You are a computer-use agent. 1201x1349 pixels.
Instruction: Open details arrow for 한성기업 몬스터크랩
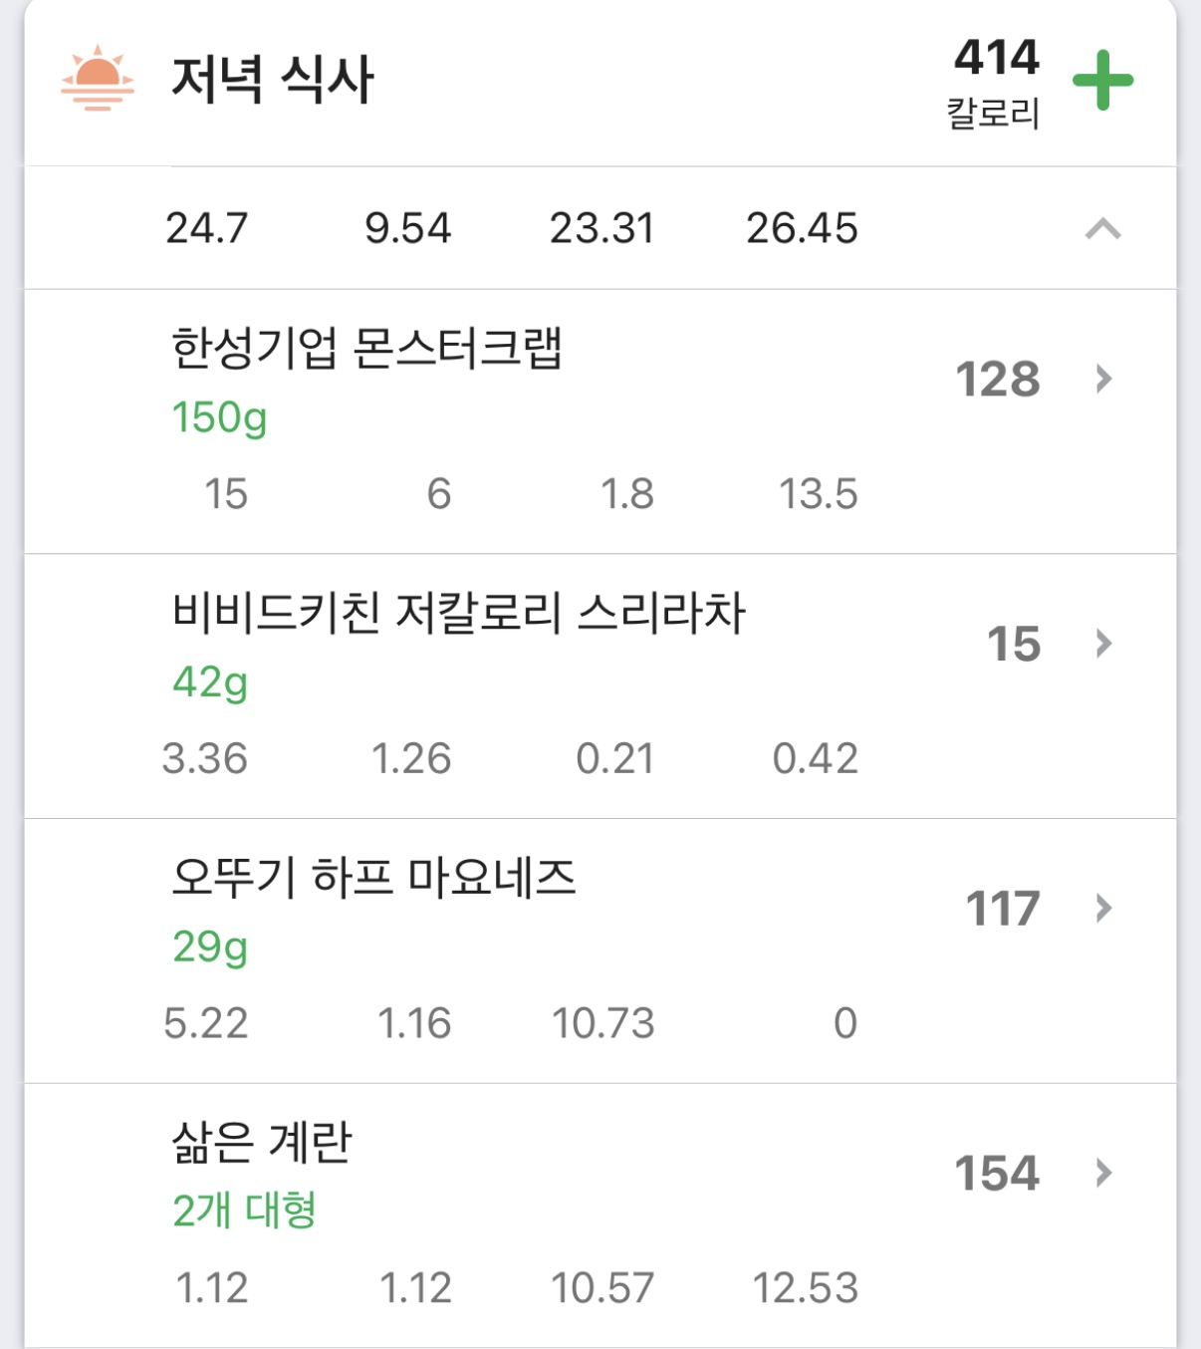1102,379
